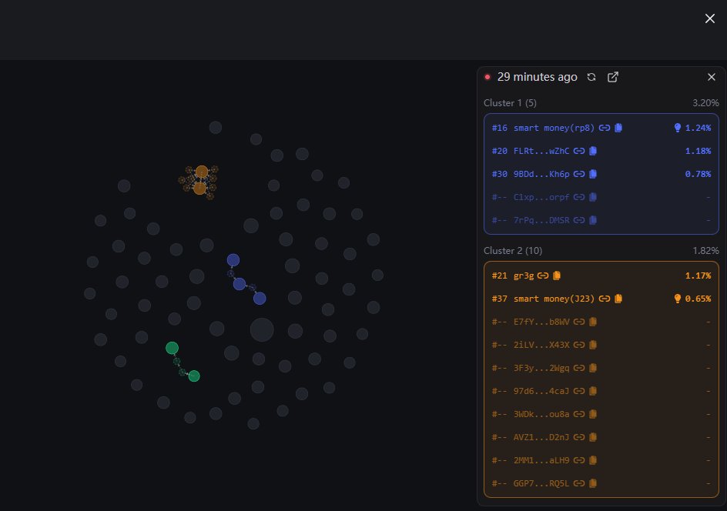Open link icon for AVZ1...D2nJ

click(x=578, y=437)
